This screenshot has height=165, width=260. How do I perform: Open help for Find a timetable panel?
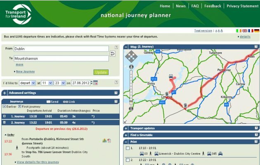click(256, 135)
